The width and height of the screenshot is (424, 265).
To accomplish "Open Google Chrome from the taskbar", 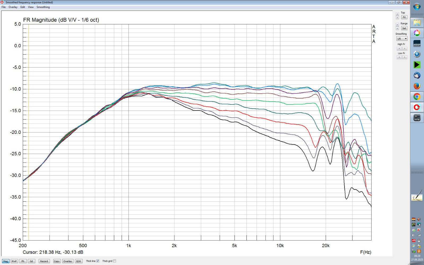I will pyautogui.click(x=417, y=97).
